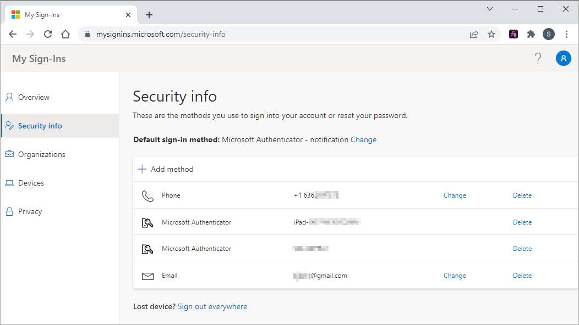This screenshot has height=325, width=579.
Task: Change the default sign-in method
Action: 363,139
